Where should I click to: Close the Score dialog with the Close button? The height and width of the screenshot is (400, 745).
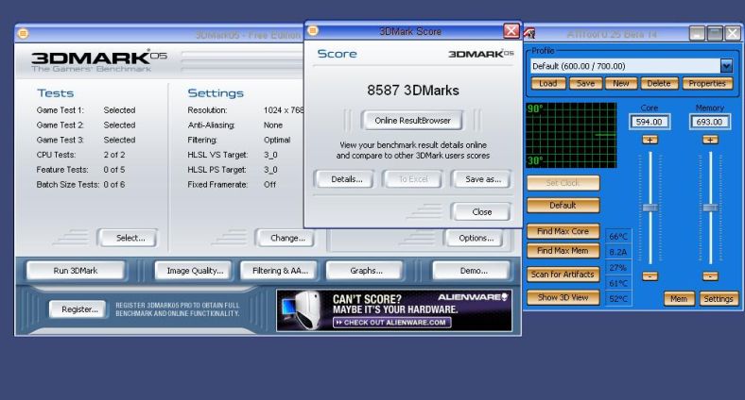[x=482, y=212]
